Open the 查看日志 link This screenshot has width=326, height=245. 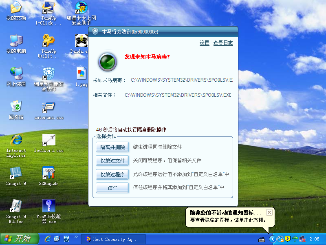click(x=223, y=43)
